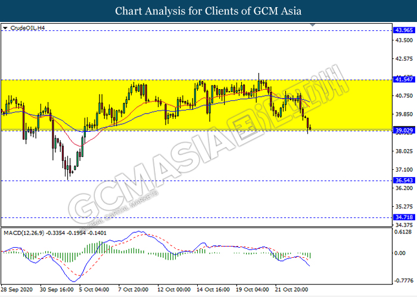Click the 35.275 price axis value
The width and height of the screenshot is (417, 297).
(404, 206)
